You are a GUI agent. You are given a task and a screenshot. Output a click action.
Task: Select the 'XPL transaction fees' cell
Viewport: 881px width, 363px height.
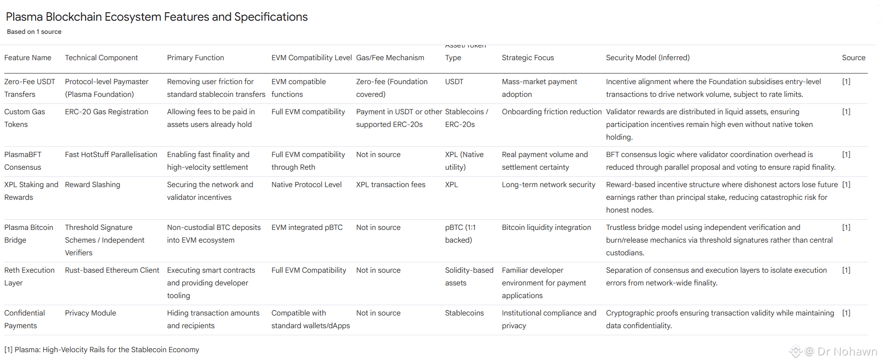coord(391,184)
